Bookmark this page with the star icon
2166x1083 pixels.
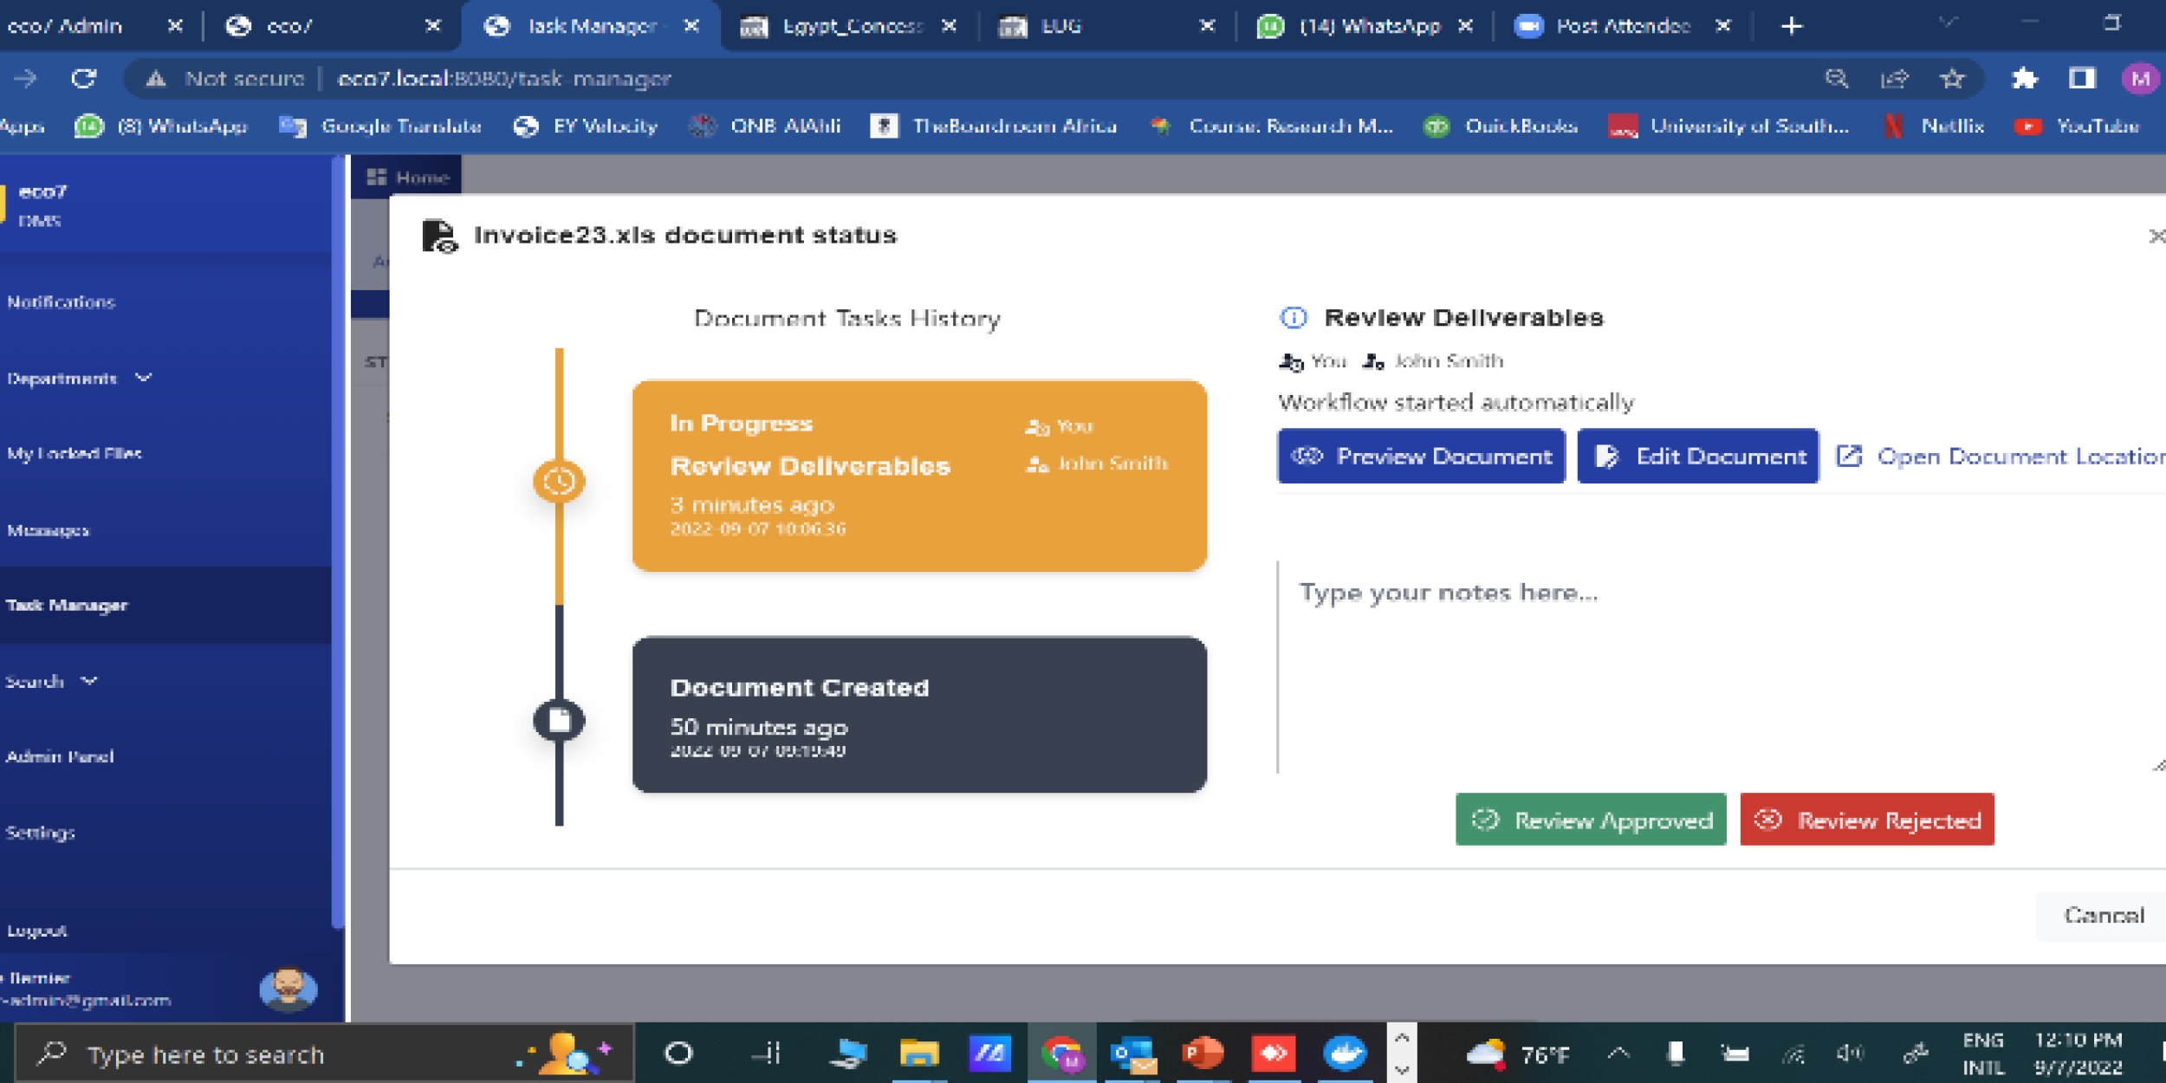pyautogui.click(x=1952, y=79)
